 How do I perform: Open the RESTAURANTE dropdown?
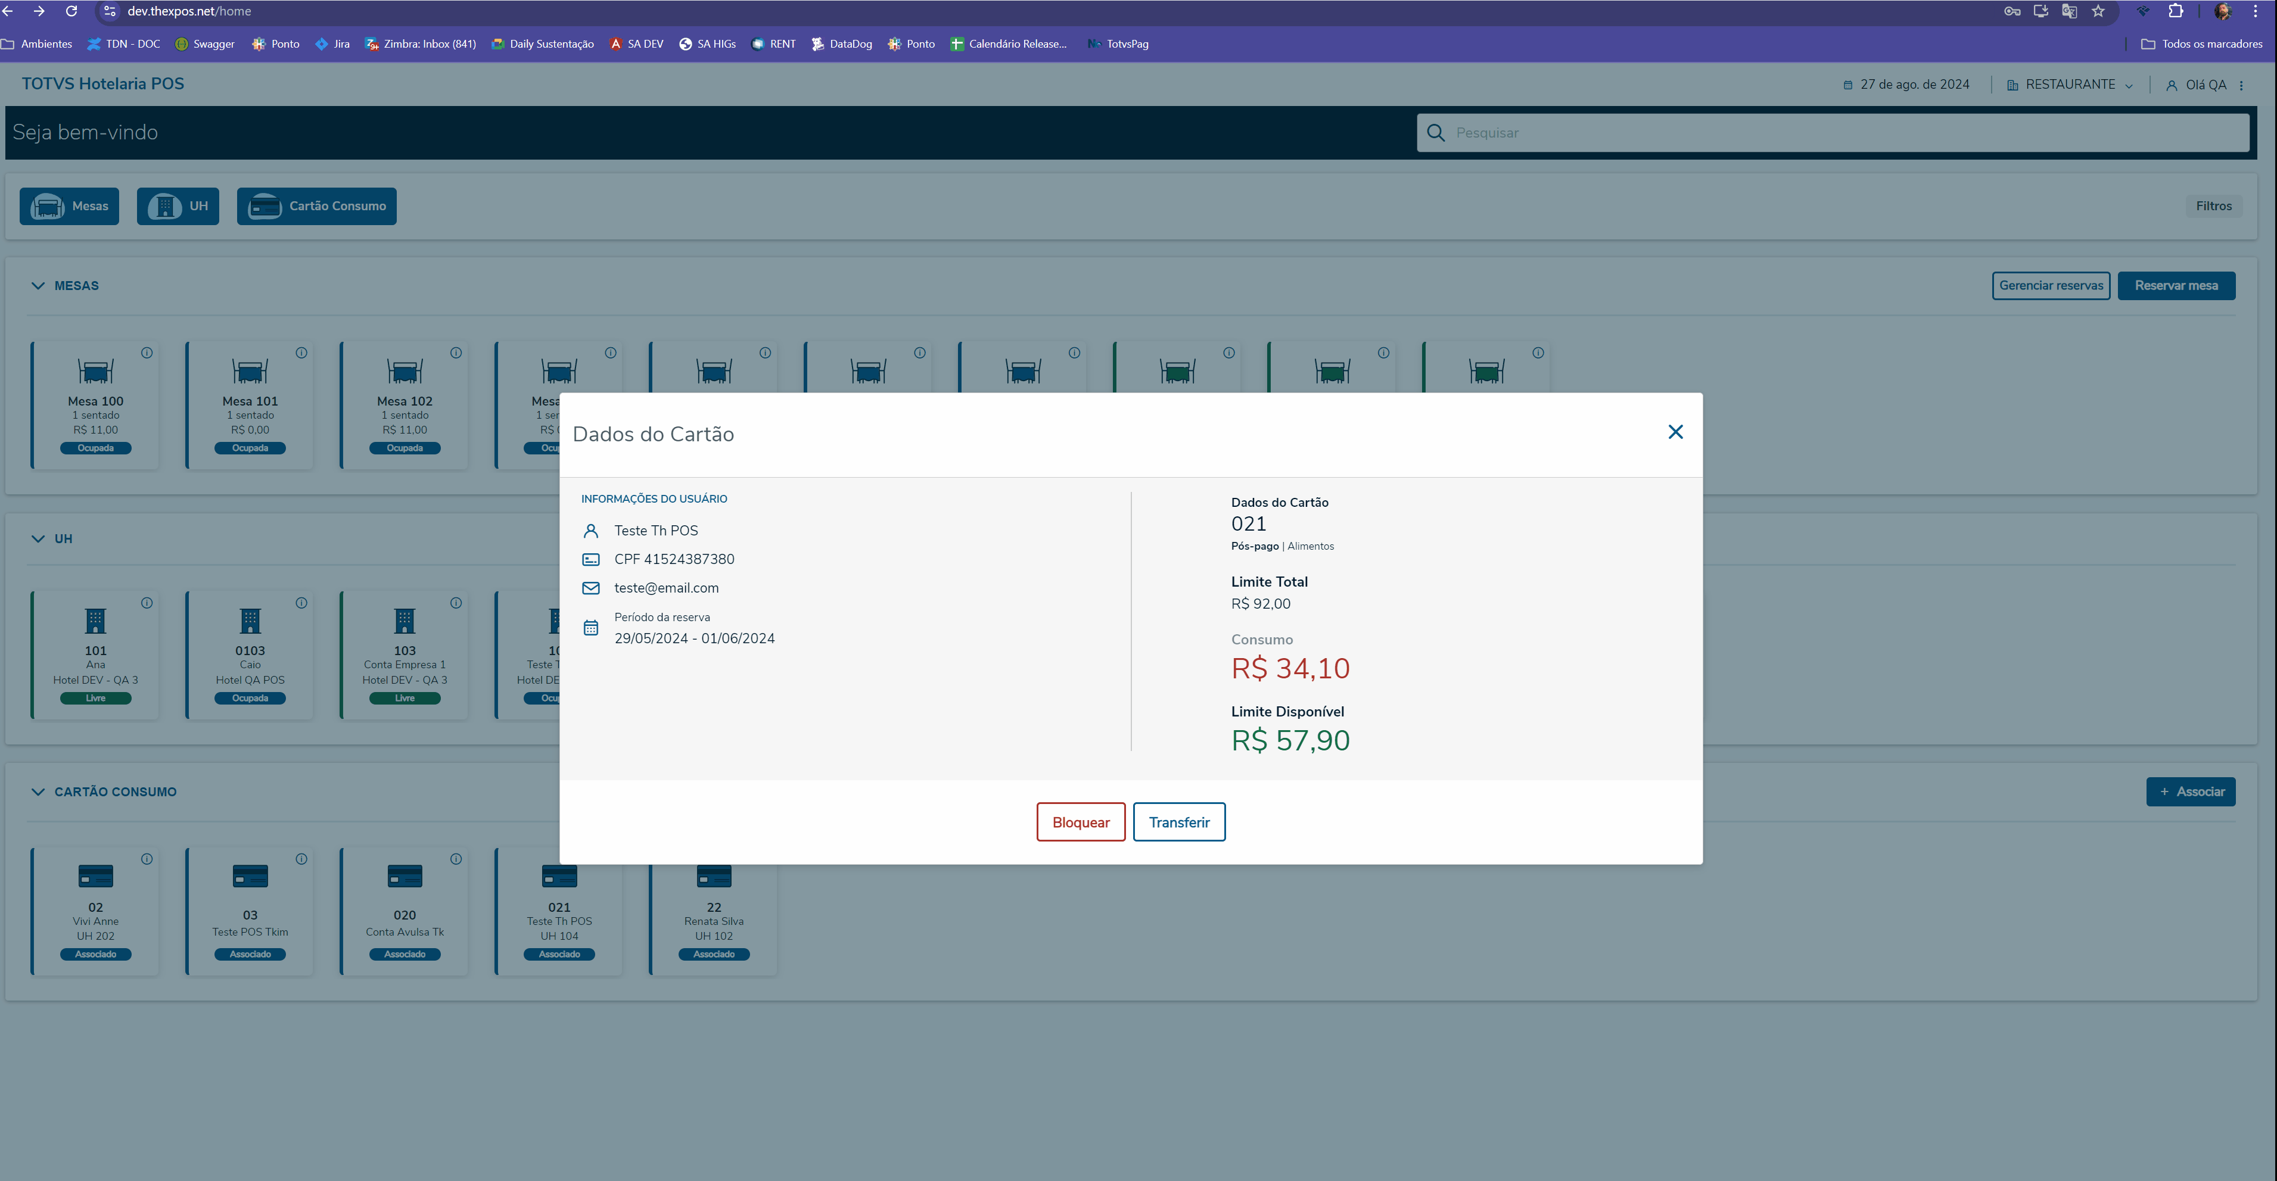click(x=2070, y=85)
